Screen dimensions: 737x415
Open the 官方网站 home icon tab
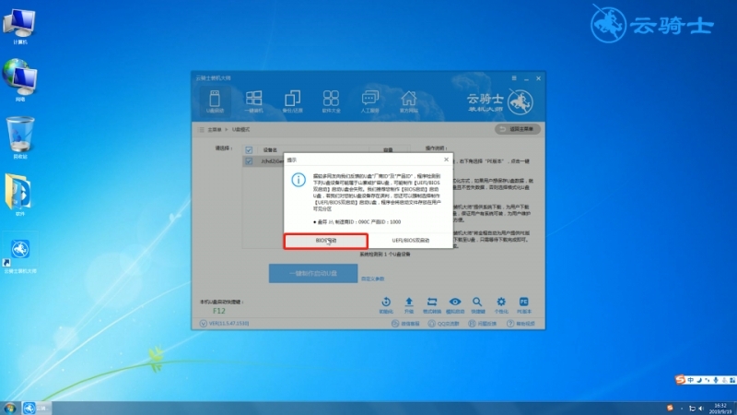click(x=408, y=101)
